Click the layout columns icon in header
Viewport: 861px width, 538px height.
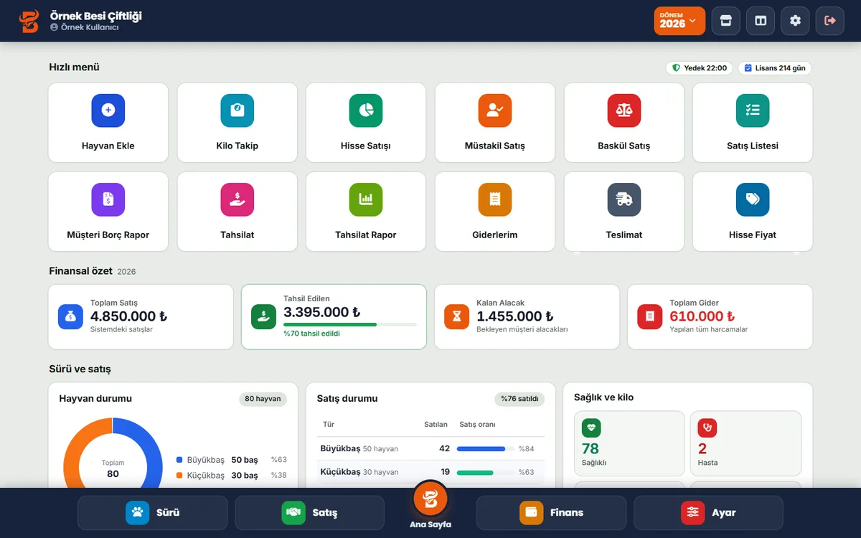pyautogui.click(x=761, y=21)
